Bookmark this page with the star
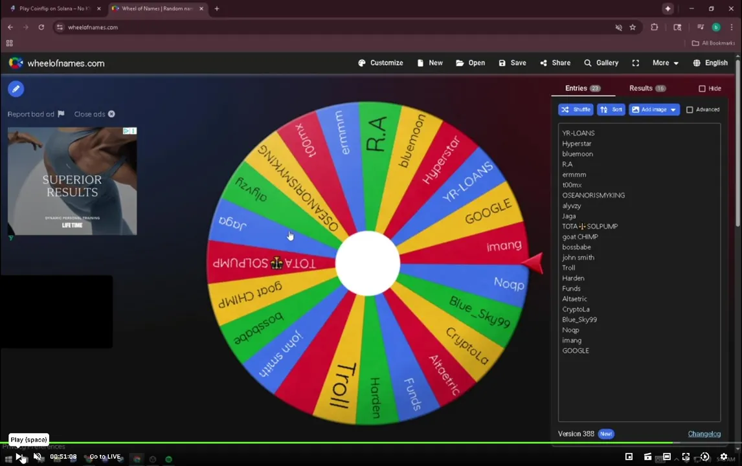Screen dimensions: 742x466 pos(633,27)
